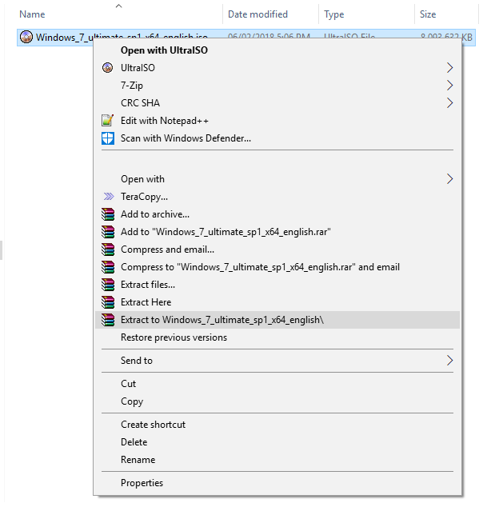Click the Windows Defender shield icon

(x=108, y=138)
